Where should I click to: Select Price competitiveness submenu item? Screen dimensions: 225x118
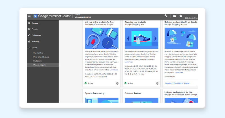pyautogui.click(x=41, y=57)
